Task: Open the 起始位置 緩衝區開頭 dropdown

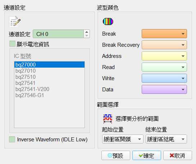Action: click(123, 139)
